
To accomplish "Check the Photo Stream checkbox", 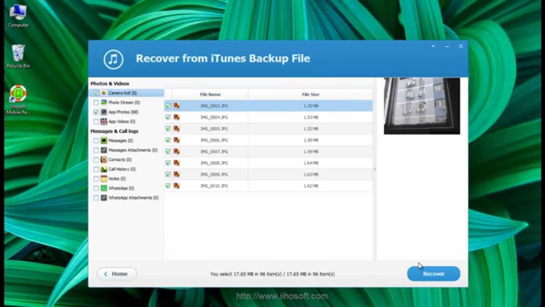I will point(96,103).
